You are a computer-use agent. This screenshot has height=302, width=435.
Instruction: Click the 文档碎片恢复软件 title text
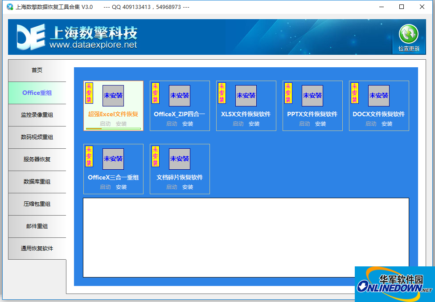pyautogui.click(x=180, y=177)
